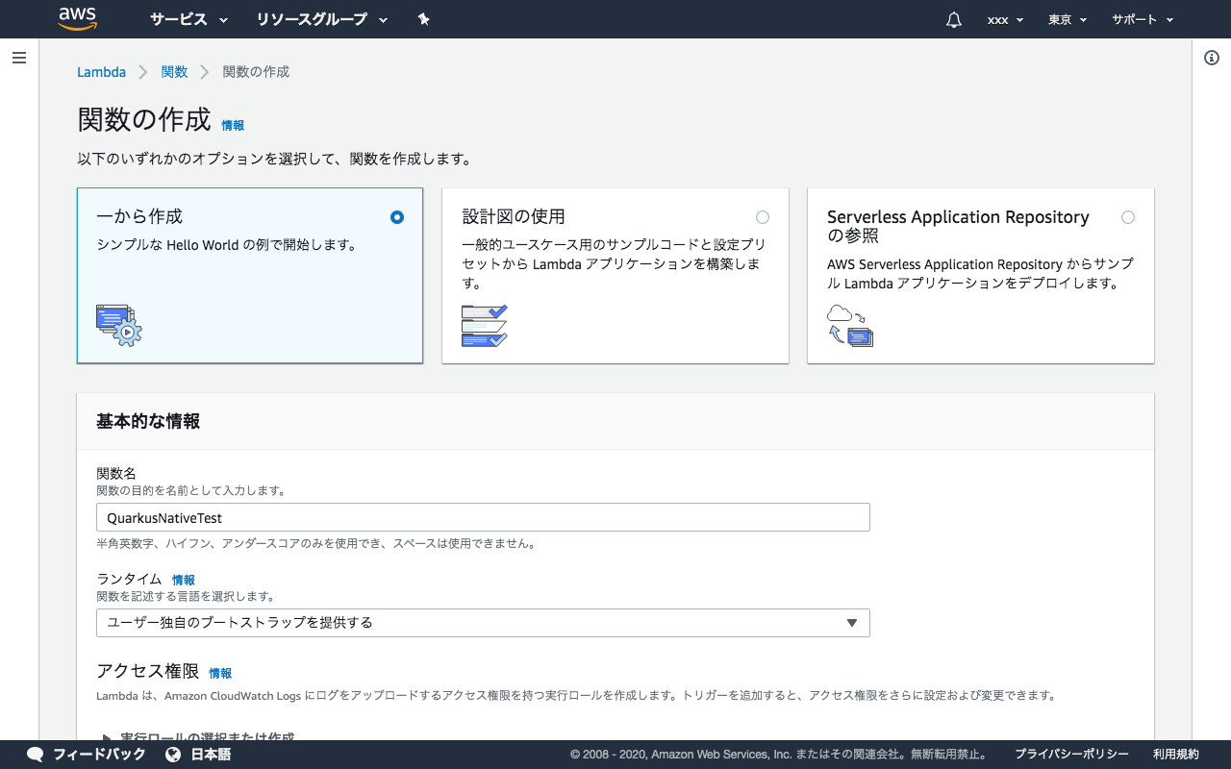Open the info panel icon on right edge

tap(1211, 58)
